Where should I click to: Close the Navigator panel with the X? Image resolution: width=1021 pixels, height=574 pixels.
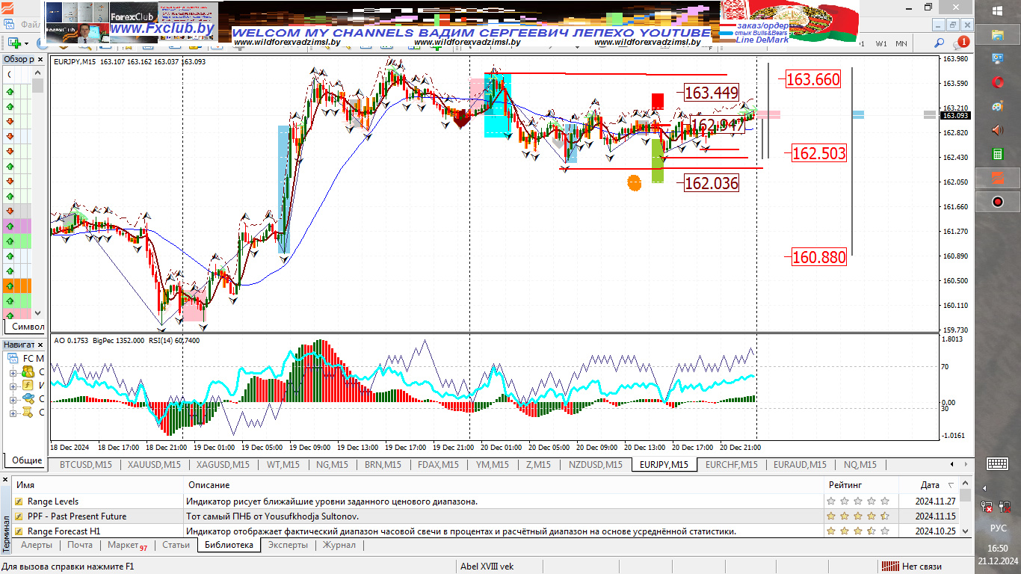(x=41, y=345)
